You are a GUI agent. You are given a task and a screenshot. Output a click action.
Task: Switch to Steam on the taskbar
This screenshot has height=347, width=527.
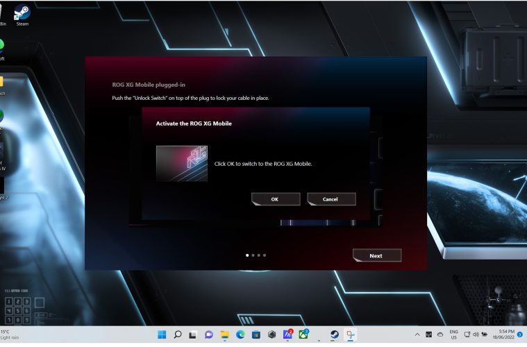334,335
